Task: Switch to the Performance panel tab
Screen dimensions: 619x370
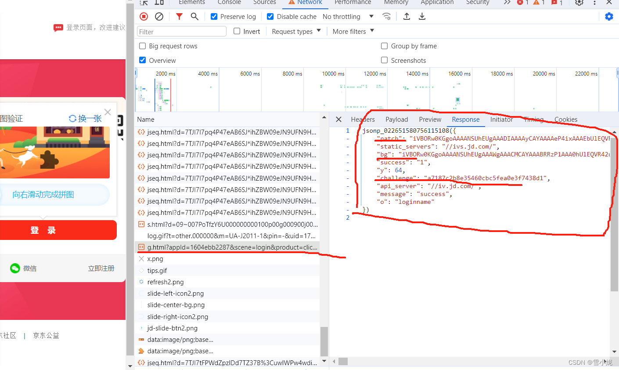Action: [353, 2]
